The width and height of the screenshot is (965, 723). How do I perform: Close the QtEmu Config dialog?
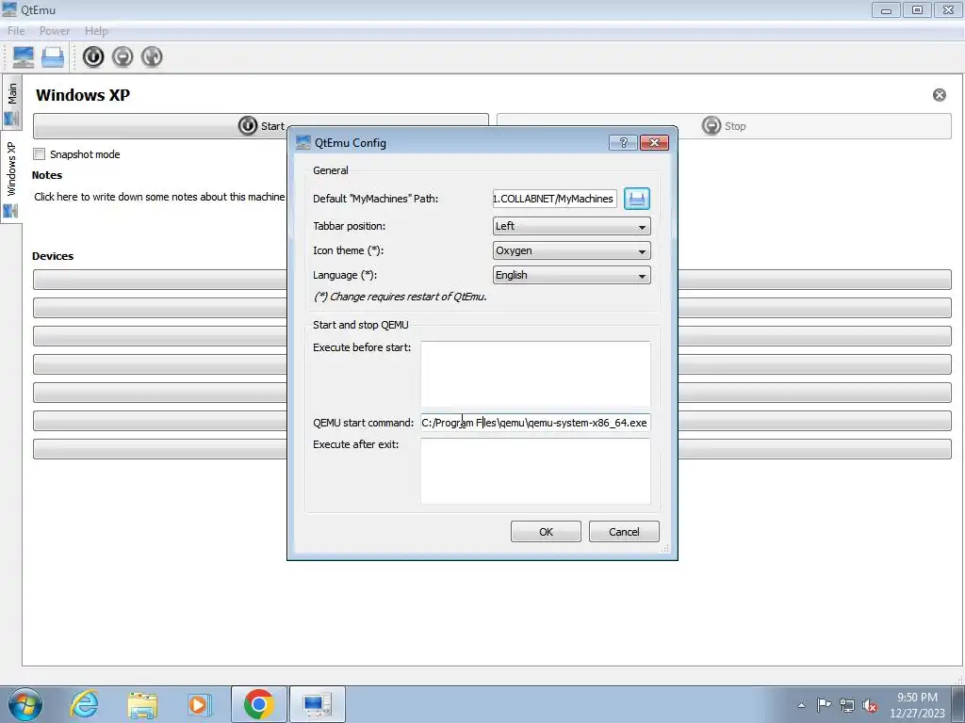pyautogui.click(x=654, y=143)
